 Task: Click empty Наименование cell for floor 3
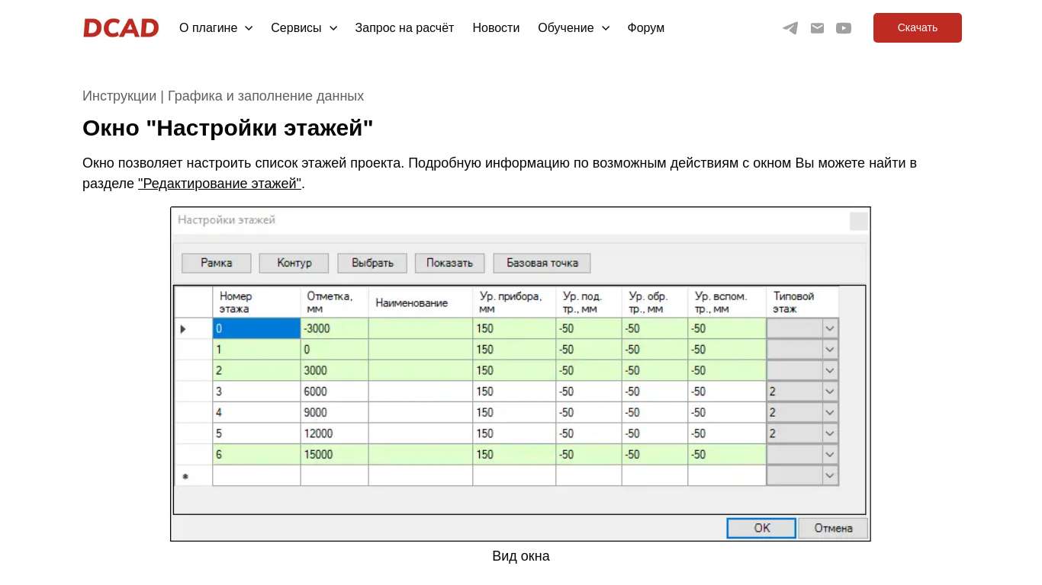click(420, 392)
